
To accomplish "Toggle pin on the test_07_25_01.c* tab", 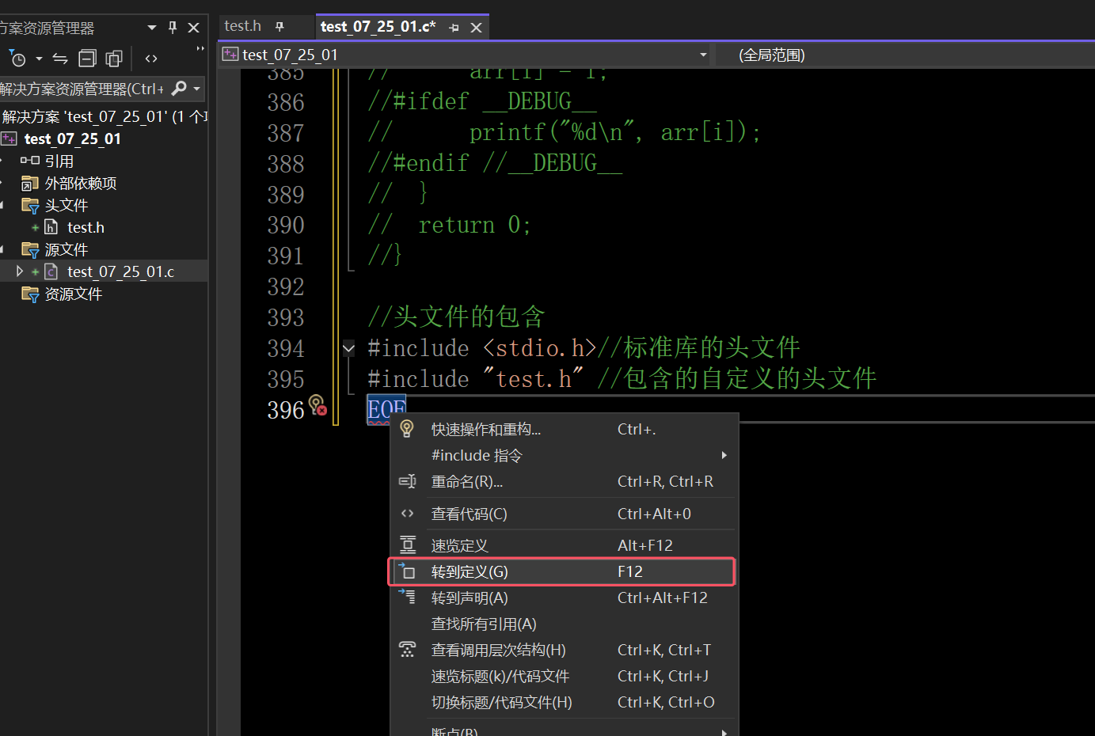I will [454, 28].
